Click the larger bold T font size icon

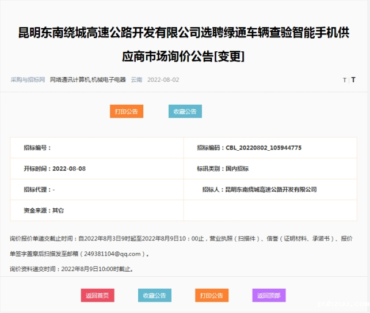(353, 80)
